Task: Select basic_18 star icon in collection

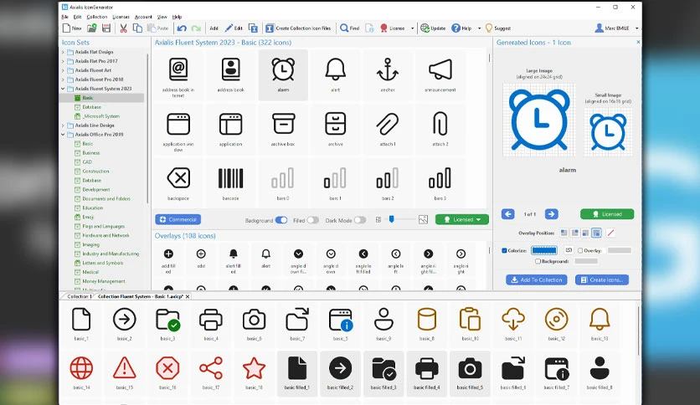Action: click(254, 373)
